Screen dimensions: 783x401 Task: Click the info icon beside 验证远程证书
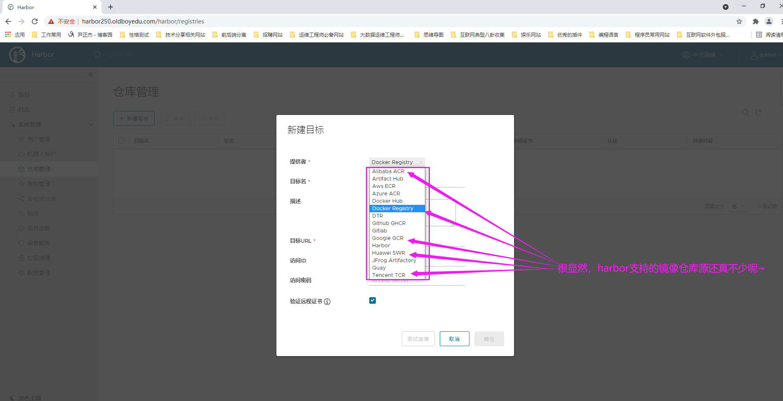327,302
